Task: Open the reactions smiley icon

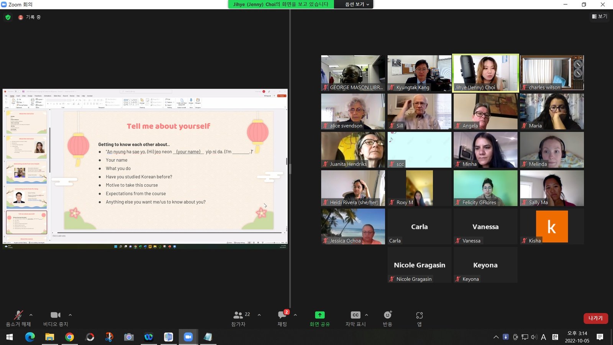Action: tap(387, 315)
